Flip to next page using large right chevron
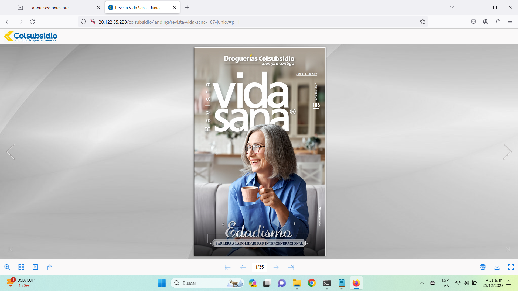518x291 pixels. tap(507, 152)
